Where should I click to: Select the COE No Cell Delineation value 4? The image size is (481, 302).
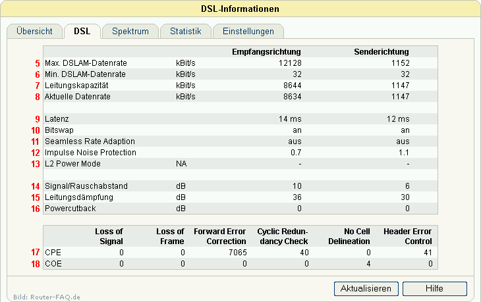pos(368,264)
